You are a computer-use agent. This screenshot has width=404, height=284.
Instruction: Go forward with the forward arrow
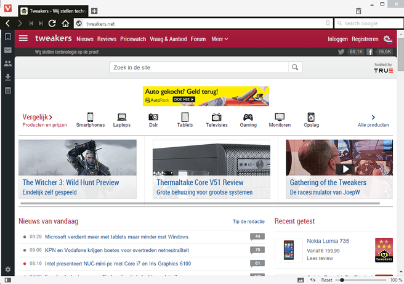(x=20, y=23)
